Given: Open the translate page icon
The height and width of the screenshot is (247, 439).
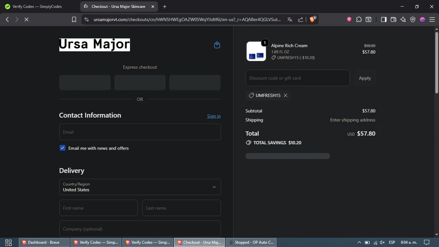Looking at the screenshot, I should 290,19.
